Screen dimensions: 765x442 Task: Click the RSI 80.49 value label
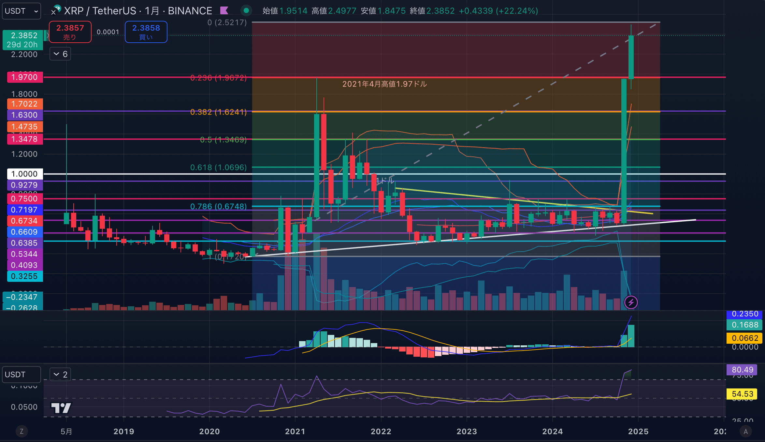tap(742, 370)
